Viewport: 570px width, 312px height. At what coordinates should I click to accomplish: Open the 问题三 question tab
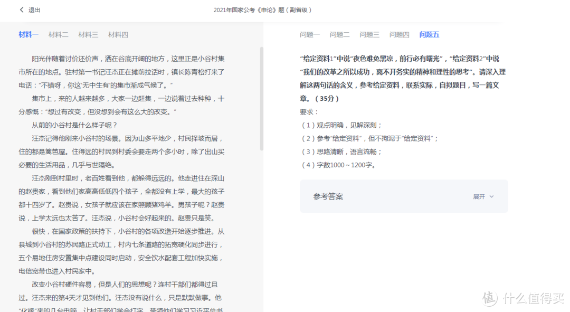[x=369, y=34]
